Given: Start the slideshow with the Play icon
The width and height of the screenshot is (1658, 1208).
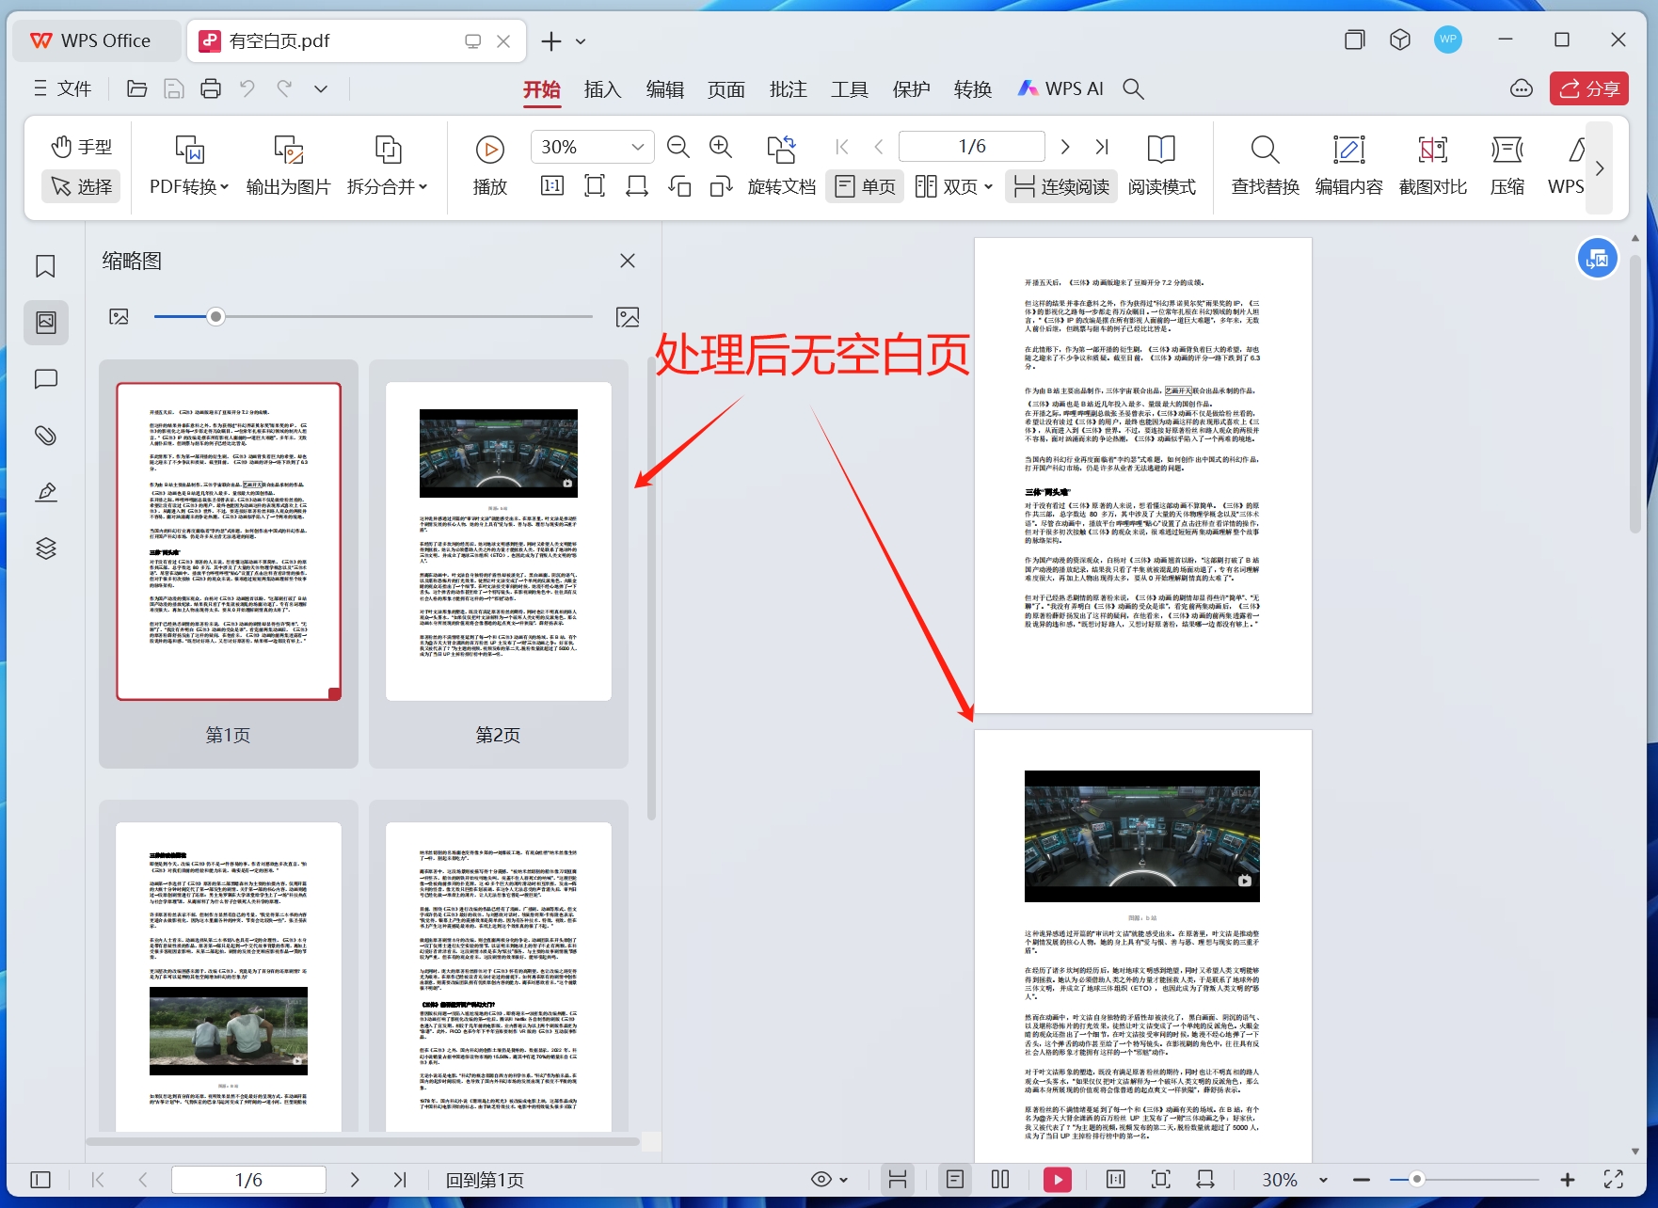Looking at the screenshot, I should [489, 150].
